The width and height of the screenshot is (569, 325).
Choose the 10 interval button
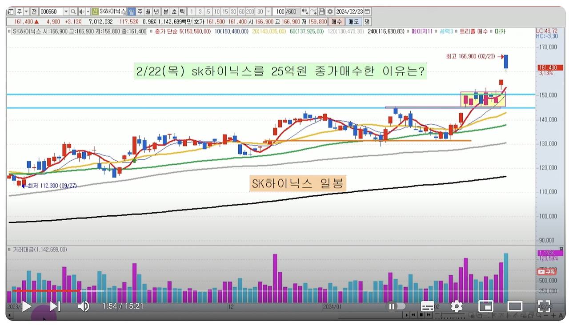(216, 12)
